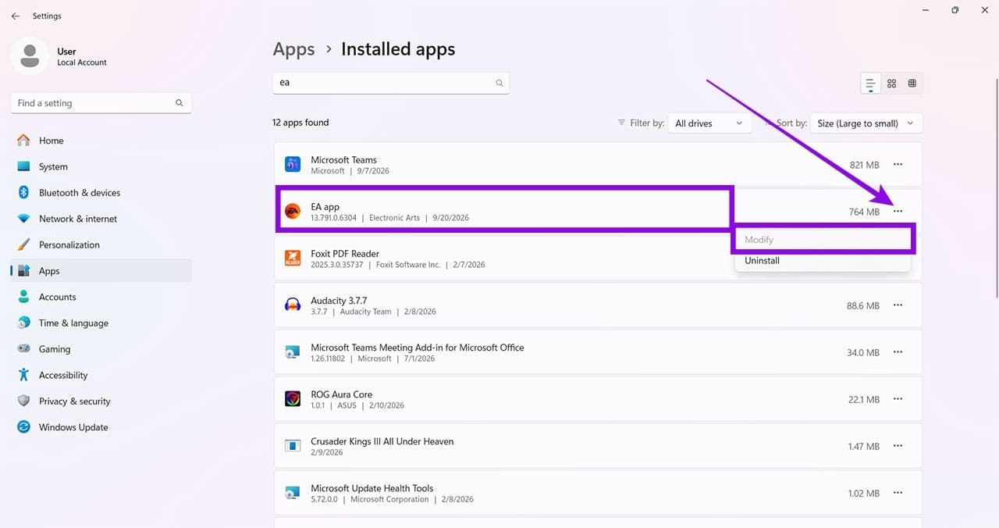Open more options for ROG Aura Core
Screen dimensions: 999x528
(898, 399)
